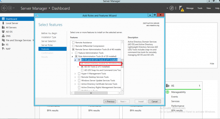This screenshot has width=220, height=119.
Task: Click the DNS sidebar icon
Action: pos(3,36)
